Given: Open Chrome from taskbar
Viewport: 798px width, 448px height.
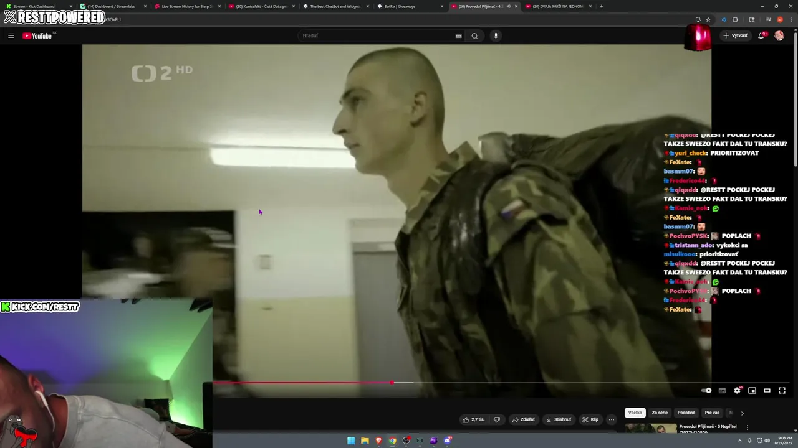Looking at the screenshot, I should point(392,441).
